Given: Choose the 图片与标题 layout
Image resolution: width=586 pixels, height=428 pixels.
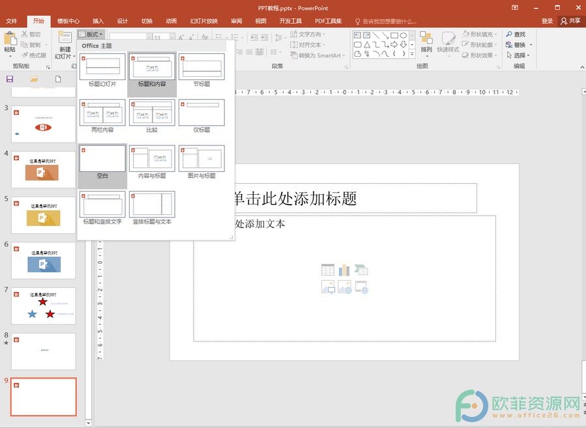Looking at the screenshot, I should pyautogui.click(x=201, y=162).
